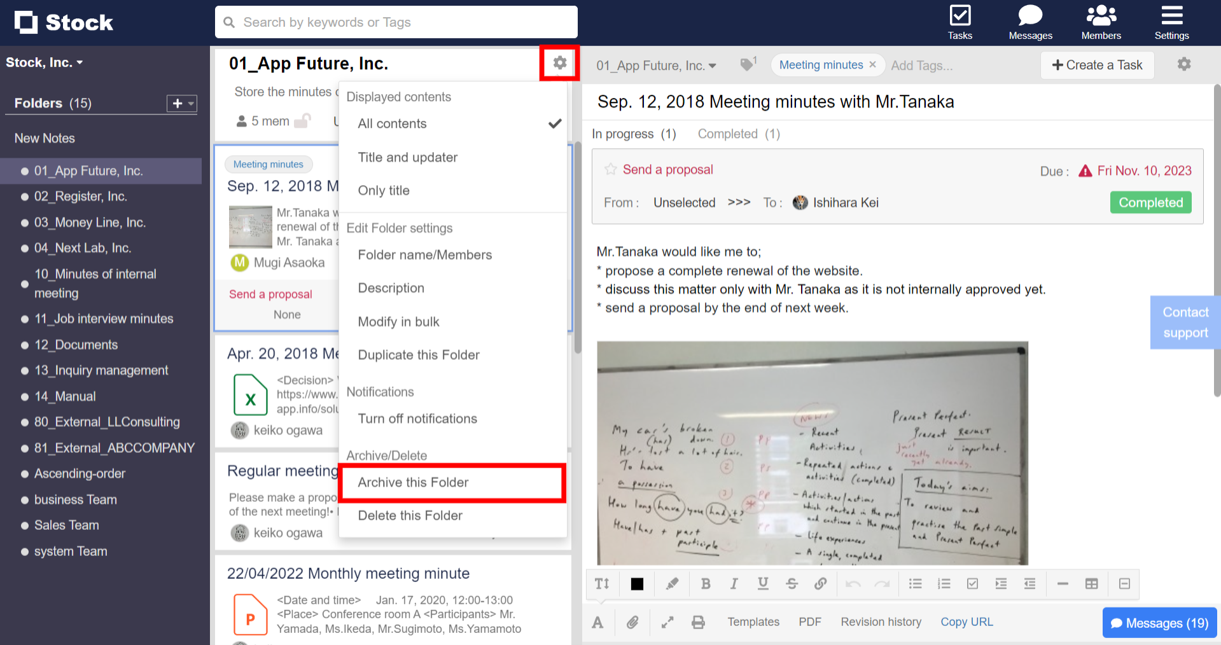Select the highlighter pen tool
Screen dimensions: 1221x645
click(x=672, y=583)
